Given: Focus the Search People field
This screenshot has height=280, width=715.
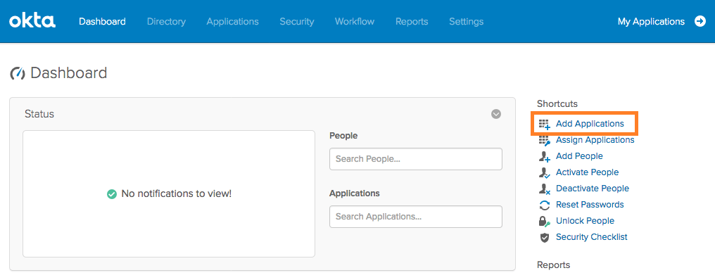Looking at the screenshot, I should pos(416,159).
